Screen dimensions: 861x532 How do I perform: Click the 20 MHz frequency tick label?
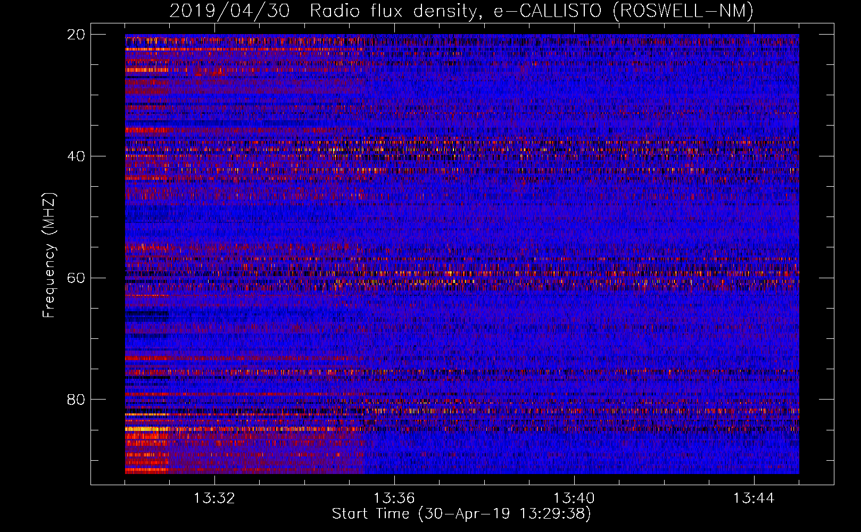[76, 35]
